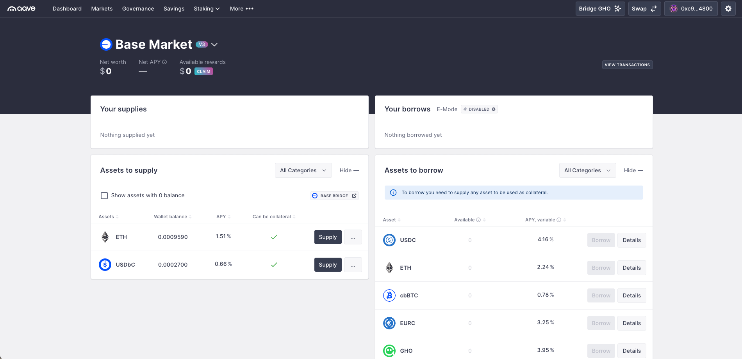The height and width of the screenshot is (359, 742).
Task: View Details for USDC
Action: point(631,240)
